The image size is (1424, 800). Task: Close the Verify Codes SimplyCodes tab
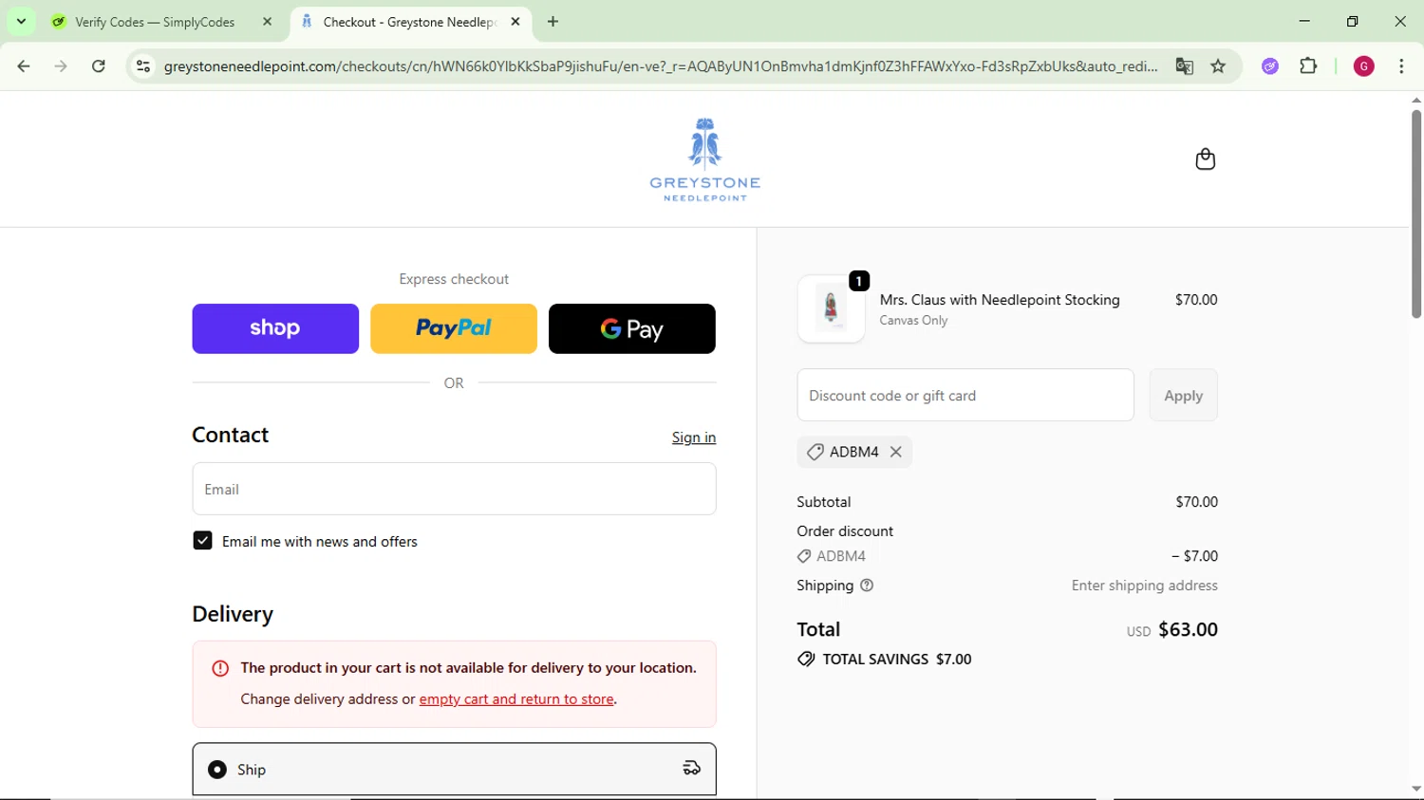point(267,22)
